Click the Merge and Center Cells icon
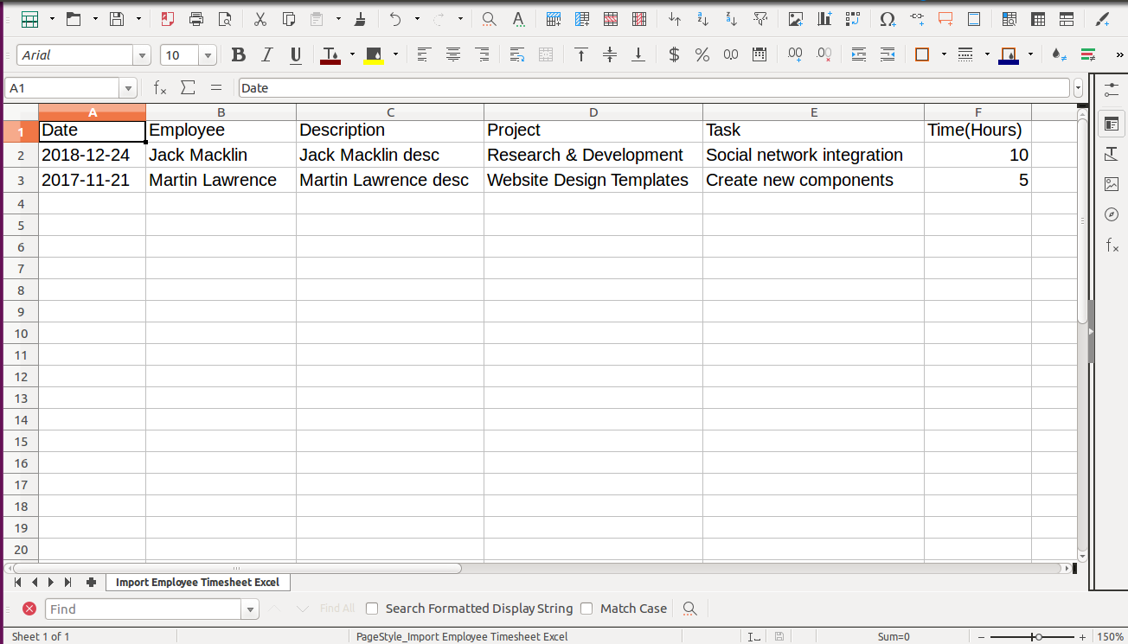This screenshot has width=1128, height=644. tap(546, 55)
